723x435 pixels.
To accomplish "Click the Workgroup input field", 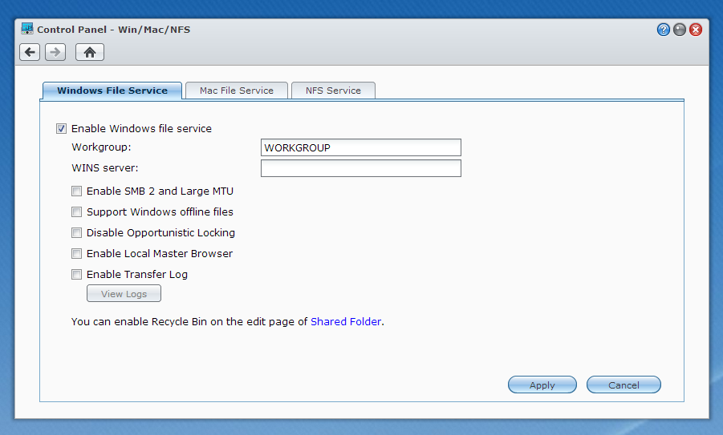I will 361,147.
